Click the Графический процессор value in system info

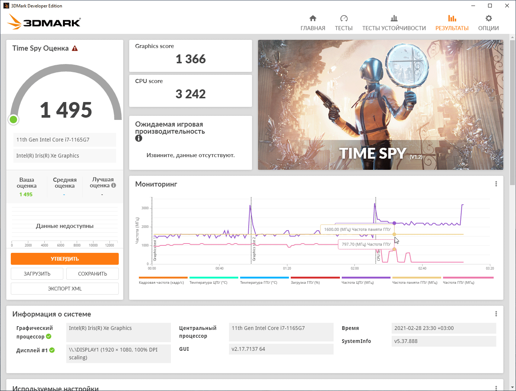tap(118, 333)
